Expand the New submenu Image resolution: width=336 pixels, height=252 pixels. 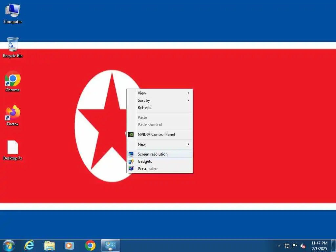pos(160,144)
